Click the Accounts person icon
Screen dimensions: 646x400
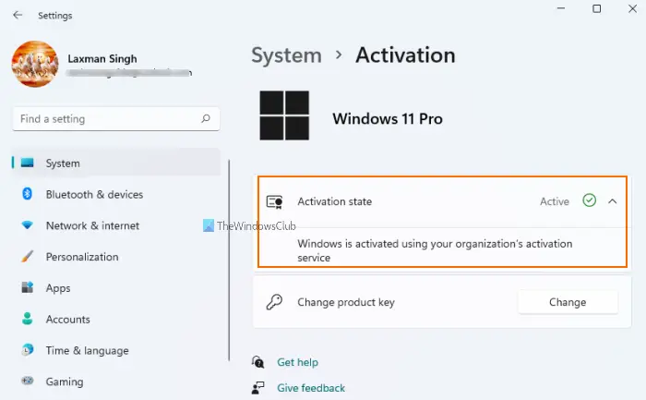tap(27, 319)
